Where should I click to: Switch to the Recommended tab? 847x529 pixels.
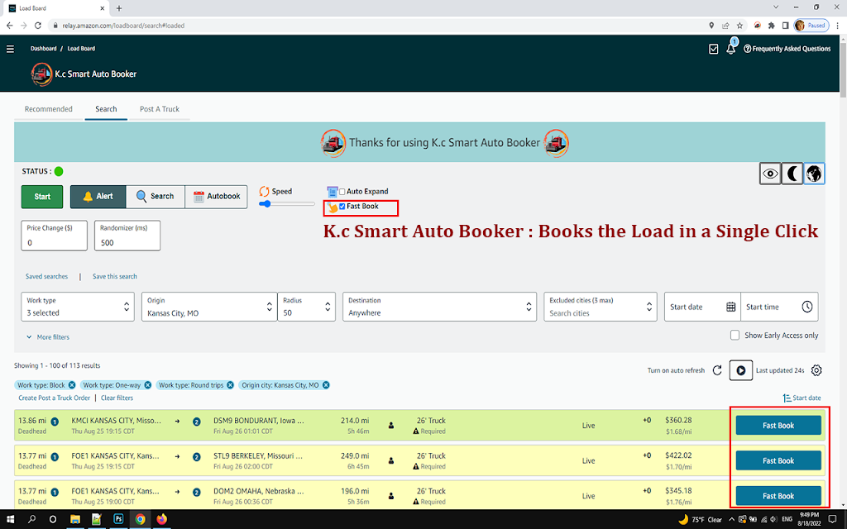tap(49, 109)
